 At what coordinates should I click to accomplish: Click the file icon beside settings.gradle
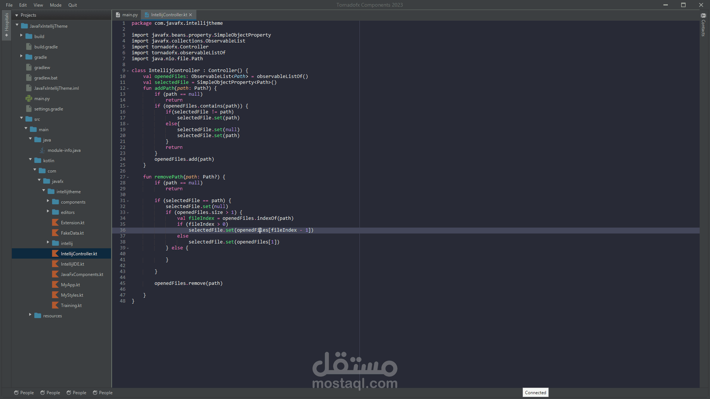click(x=29, y=109)
